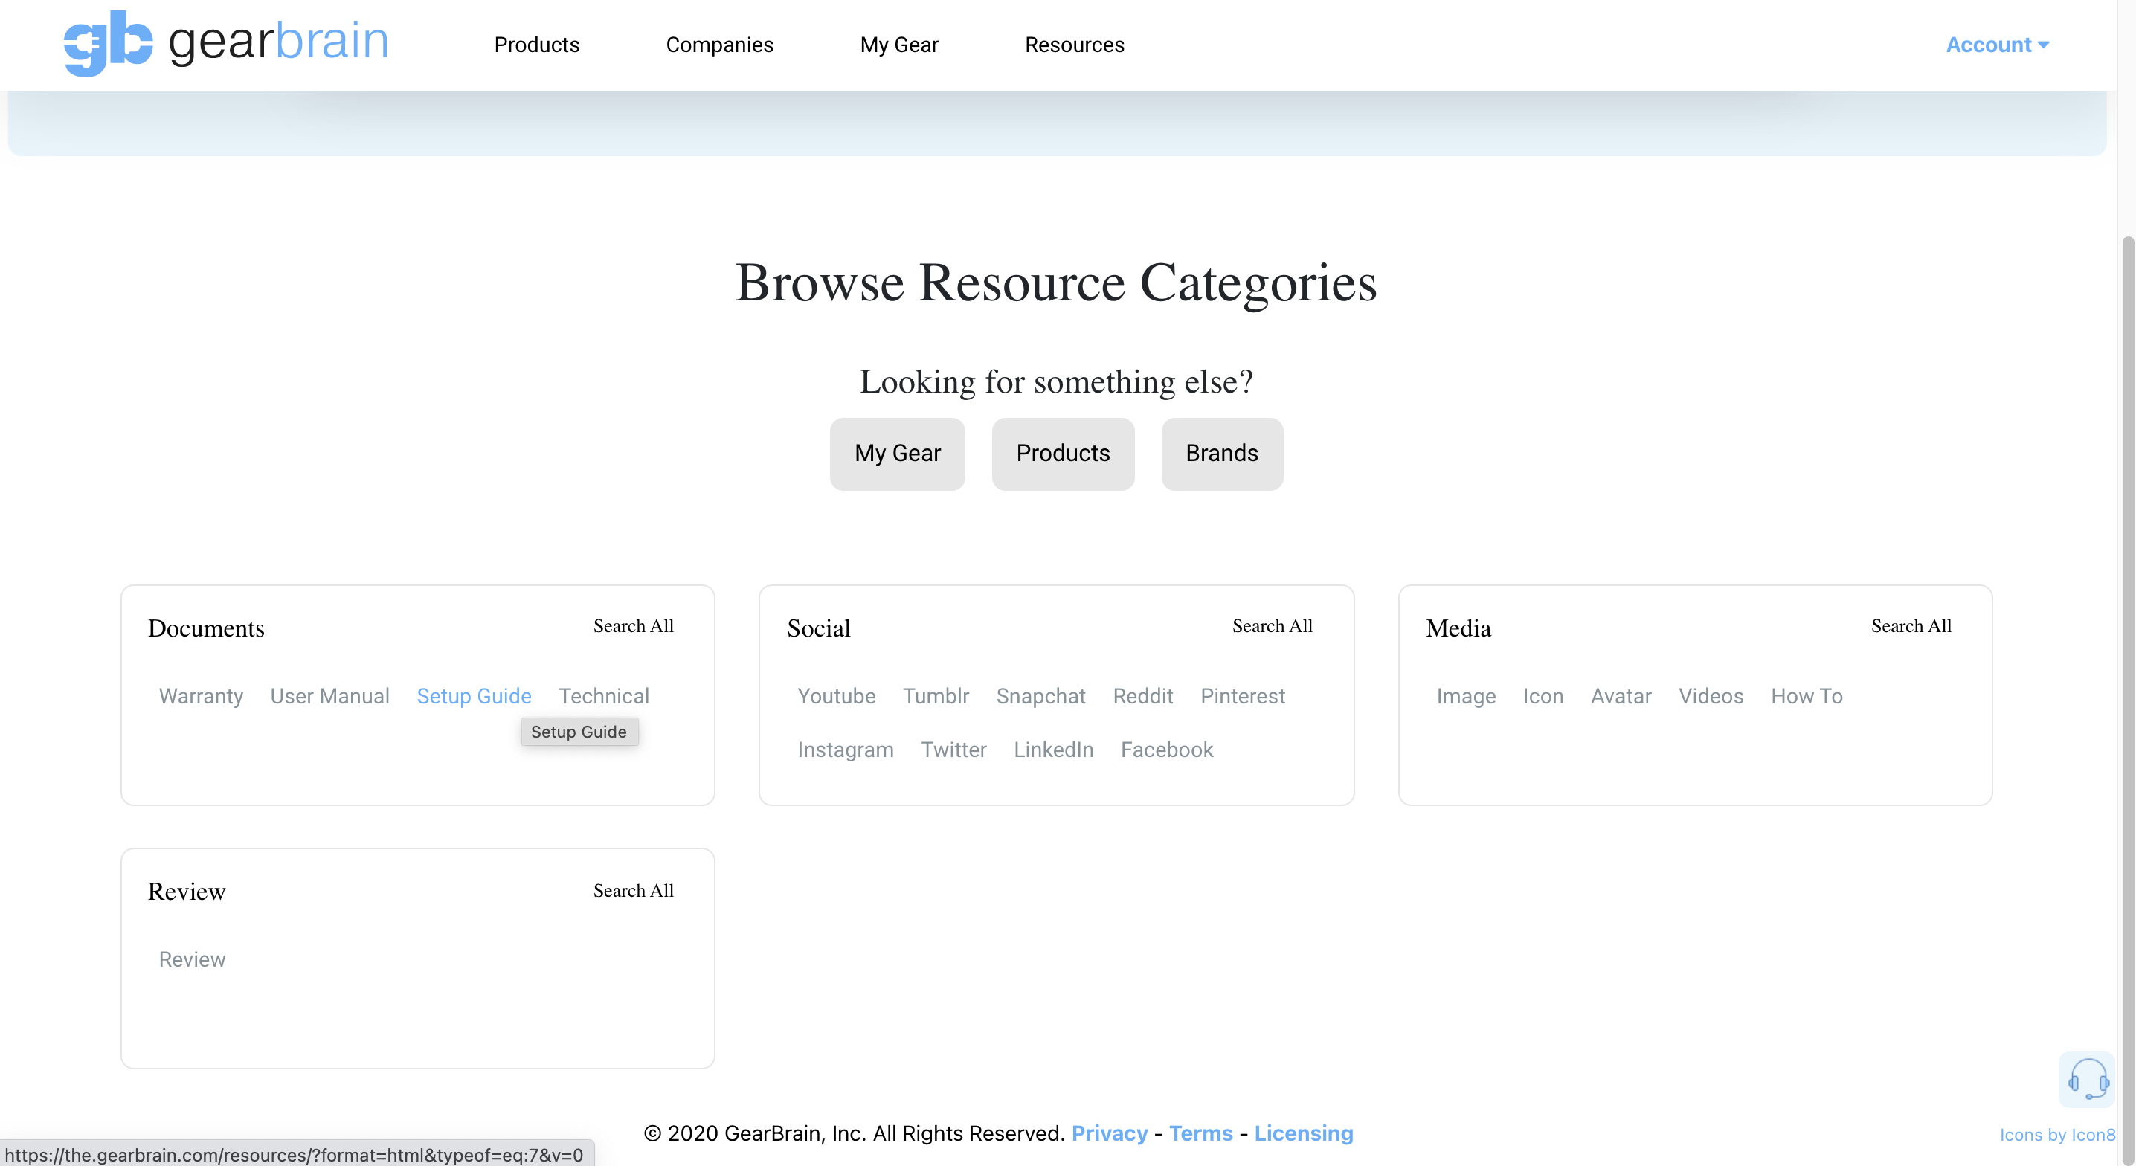Click the gray Products button under heading

click(x=1062, y=454)
